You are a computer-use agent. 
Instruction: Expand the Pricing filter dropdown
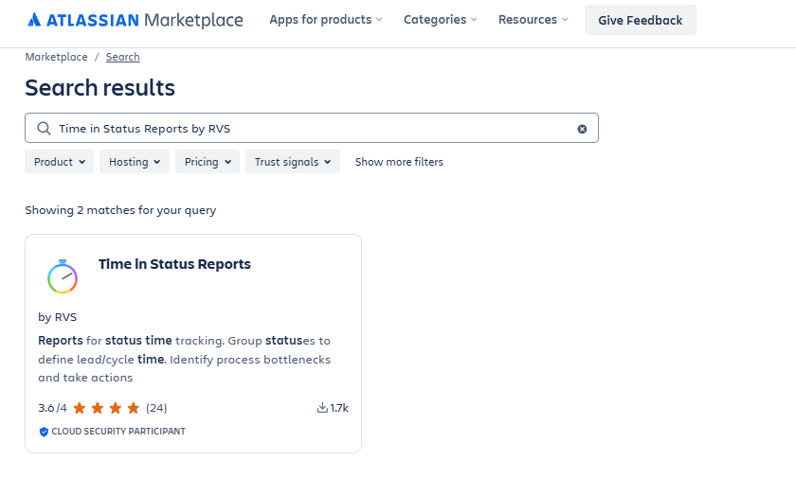[208, 162]
